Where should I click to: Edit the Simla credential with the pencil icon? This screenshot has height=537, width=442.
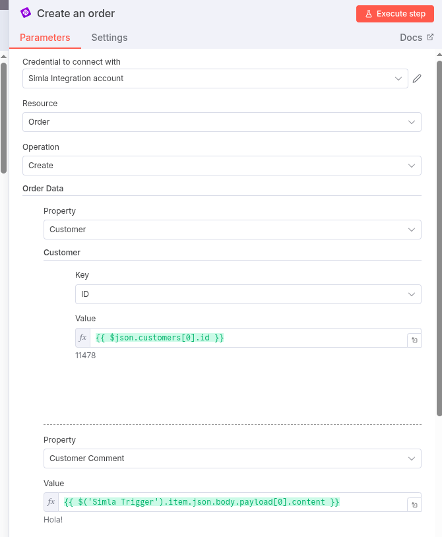(x=417, y=79)
